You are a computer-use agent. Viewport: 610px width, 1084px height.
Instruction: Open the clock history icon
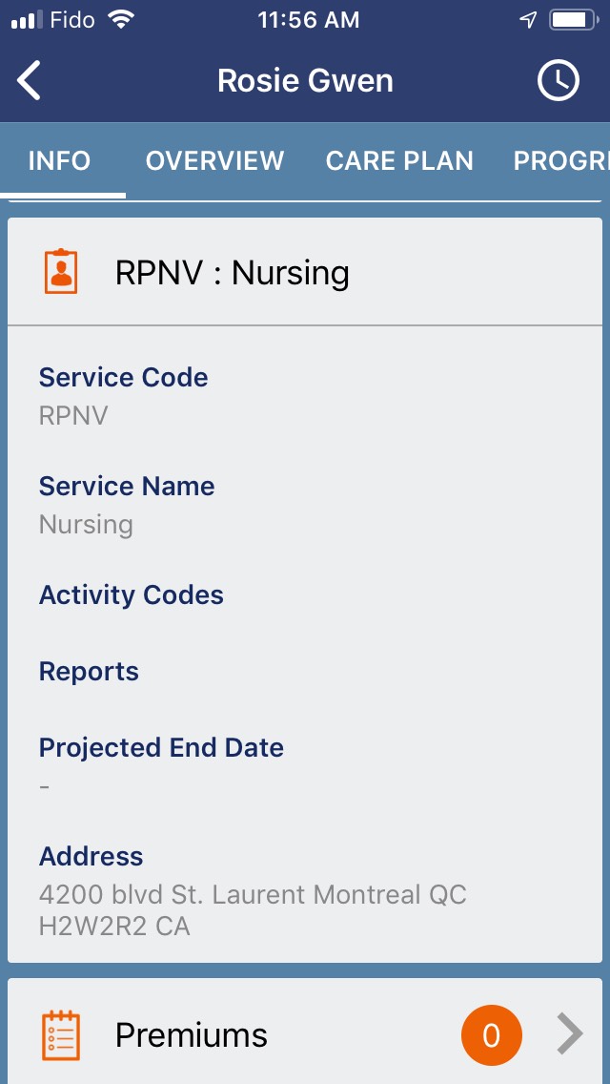click(x=558, y=81)
